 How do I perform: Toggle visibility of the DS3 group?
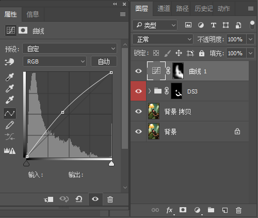[x=138, y=91]
